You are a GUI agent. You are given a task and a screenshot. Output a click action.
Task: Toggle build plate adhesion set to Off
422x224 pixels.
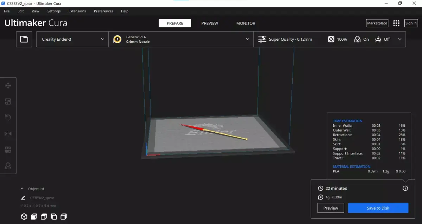pos(382,39)
